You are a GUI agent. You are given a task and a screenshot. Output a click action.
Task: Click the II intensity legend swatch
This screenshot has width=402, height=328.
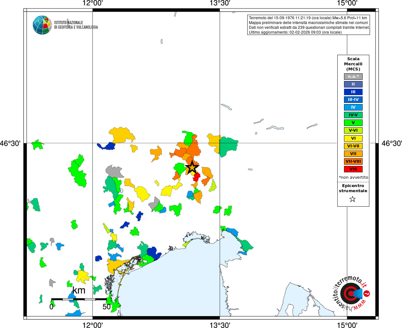coord(353,84)
